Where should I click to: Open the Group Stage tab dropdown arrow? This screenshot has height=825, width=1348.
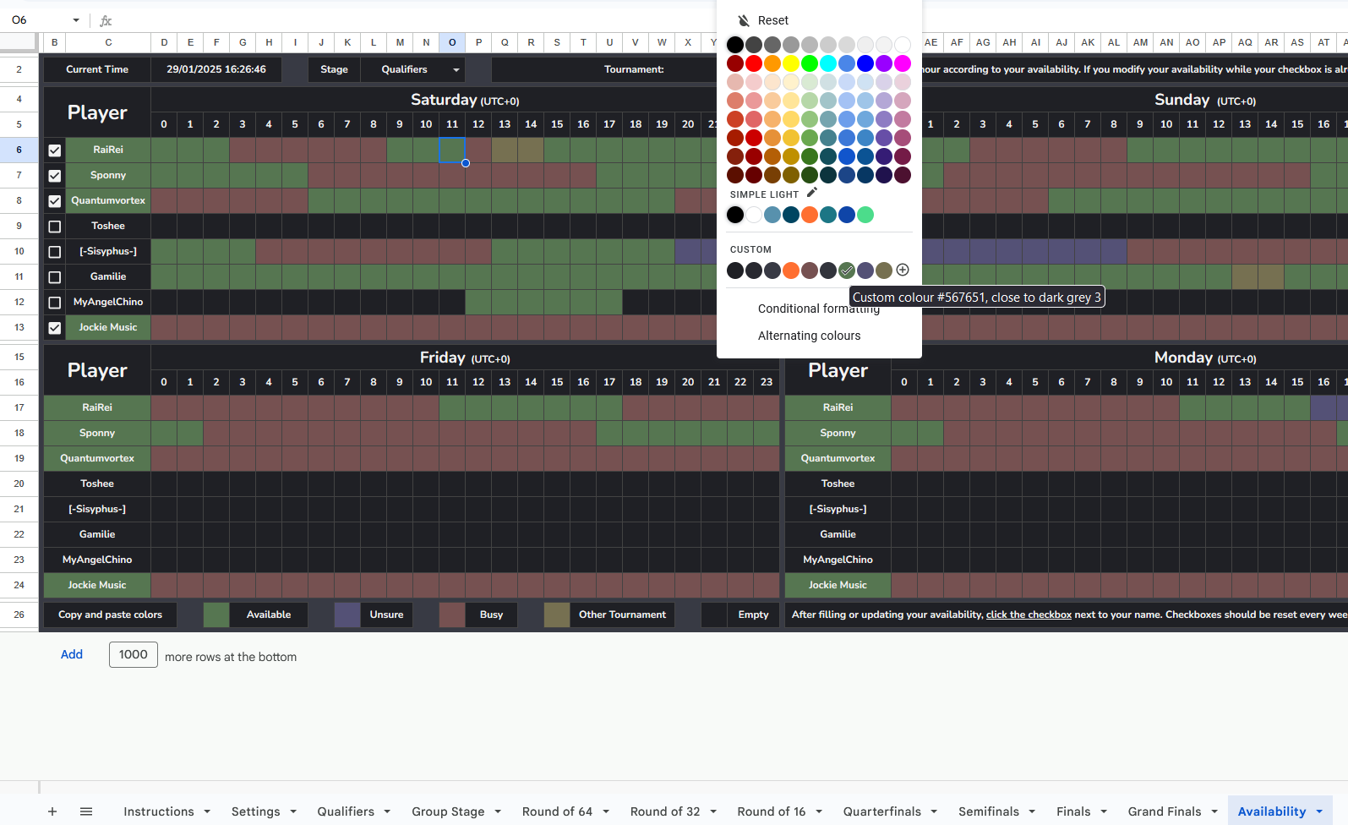point(498,811)
